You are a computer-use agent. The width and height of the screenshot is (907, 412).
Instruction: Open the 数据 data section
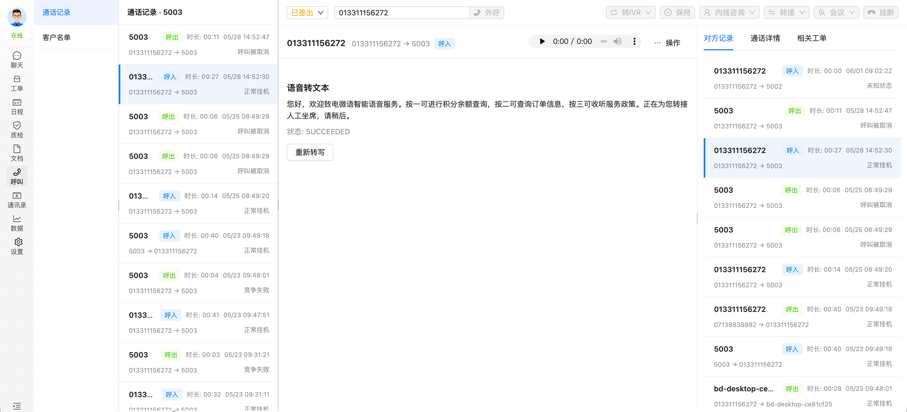tap(17, 223)
